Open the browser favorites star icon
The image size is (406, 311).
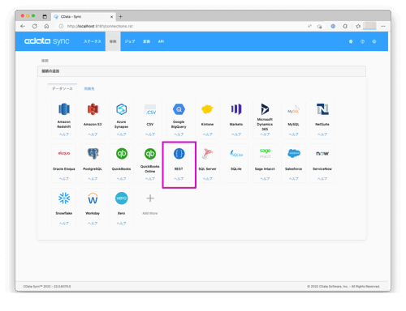click(358, 26)
